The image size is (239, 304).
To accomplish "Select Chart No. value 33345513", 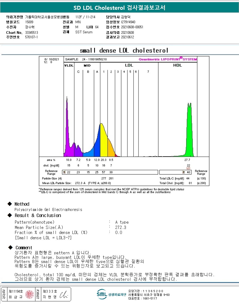I will [x=31, y=33].
